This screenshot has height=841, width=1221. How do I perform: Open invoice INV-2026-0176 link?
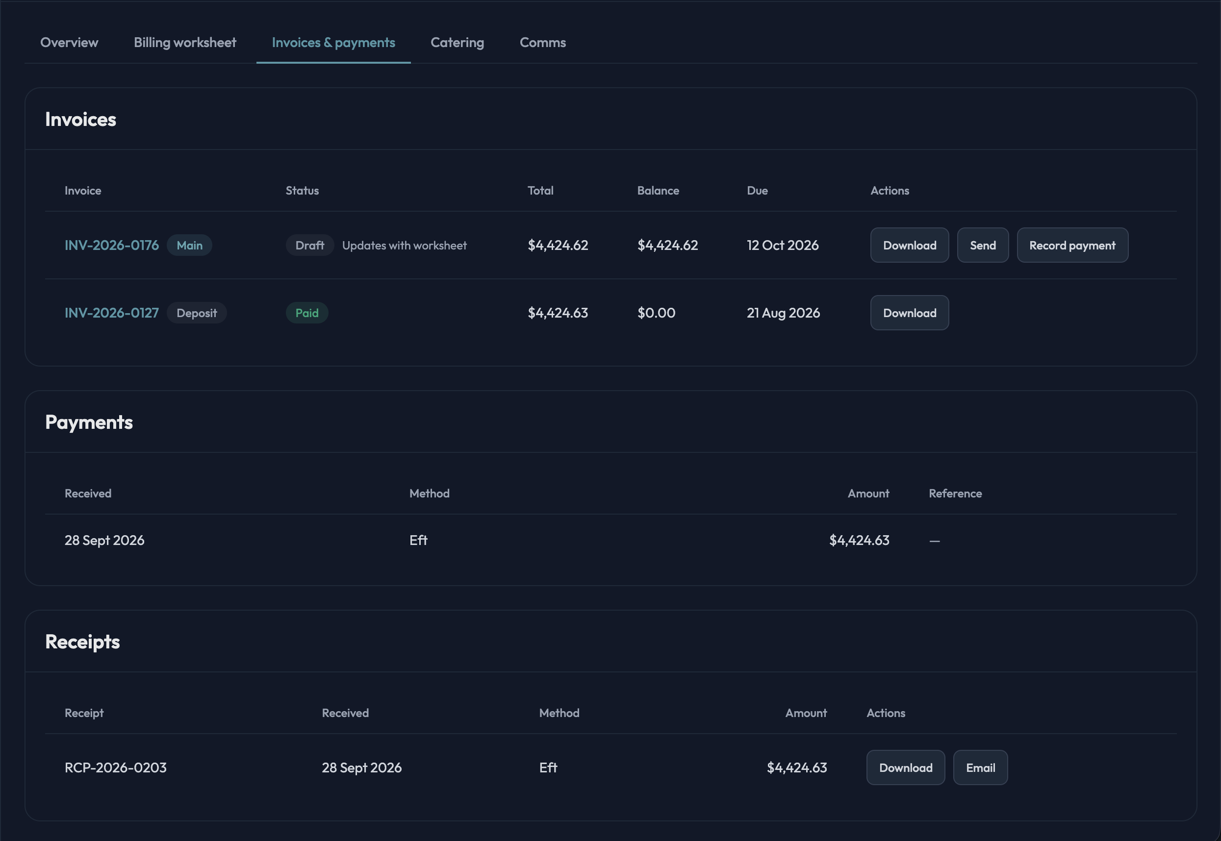click(111, 245)
